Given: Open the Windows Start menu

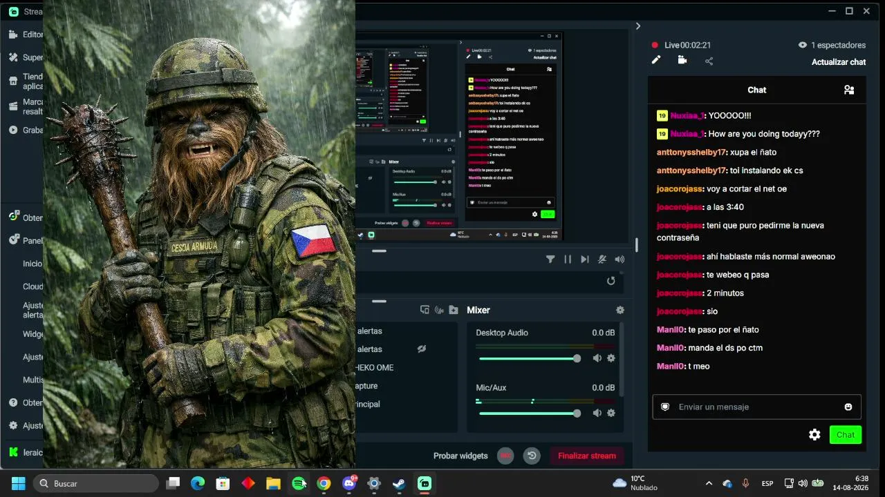Looking at the screenshot, I should pyautogui.click(x=19, y=483).
